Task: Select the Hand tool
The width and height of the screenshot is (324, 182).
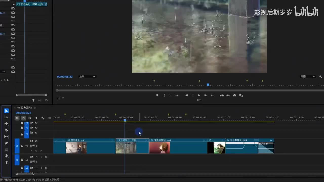Action: [7, 156]
